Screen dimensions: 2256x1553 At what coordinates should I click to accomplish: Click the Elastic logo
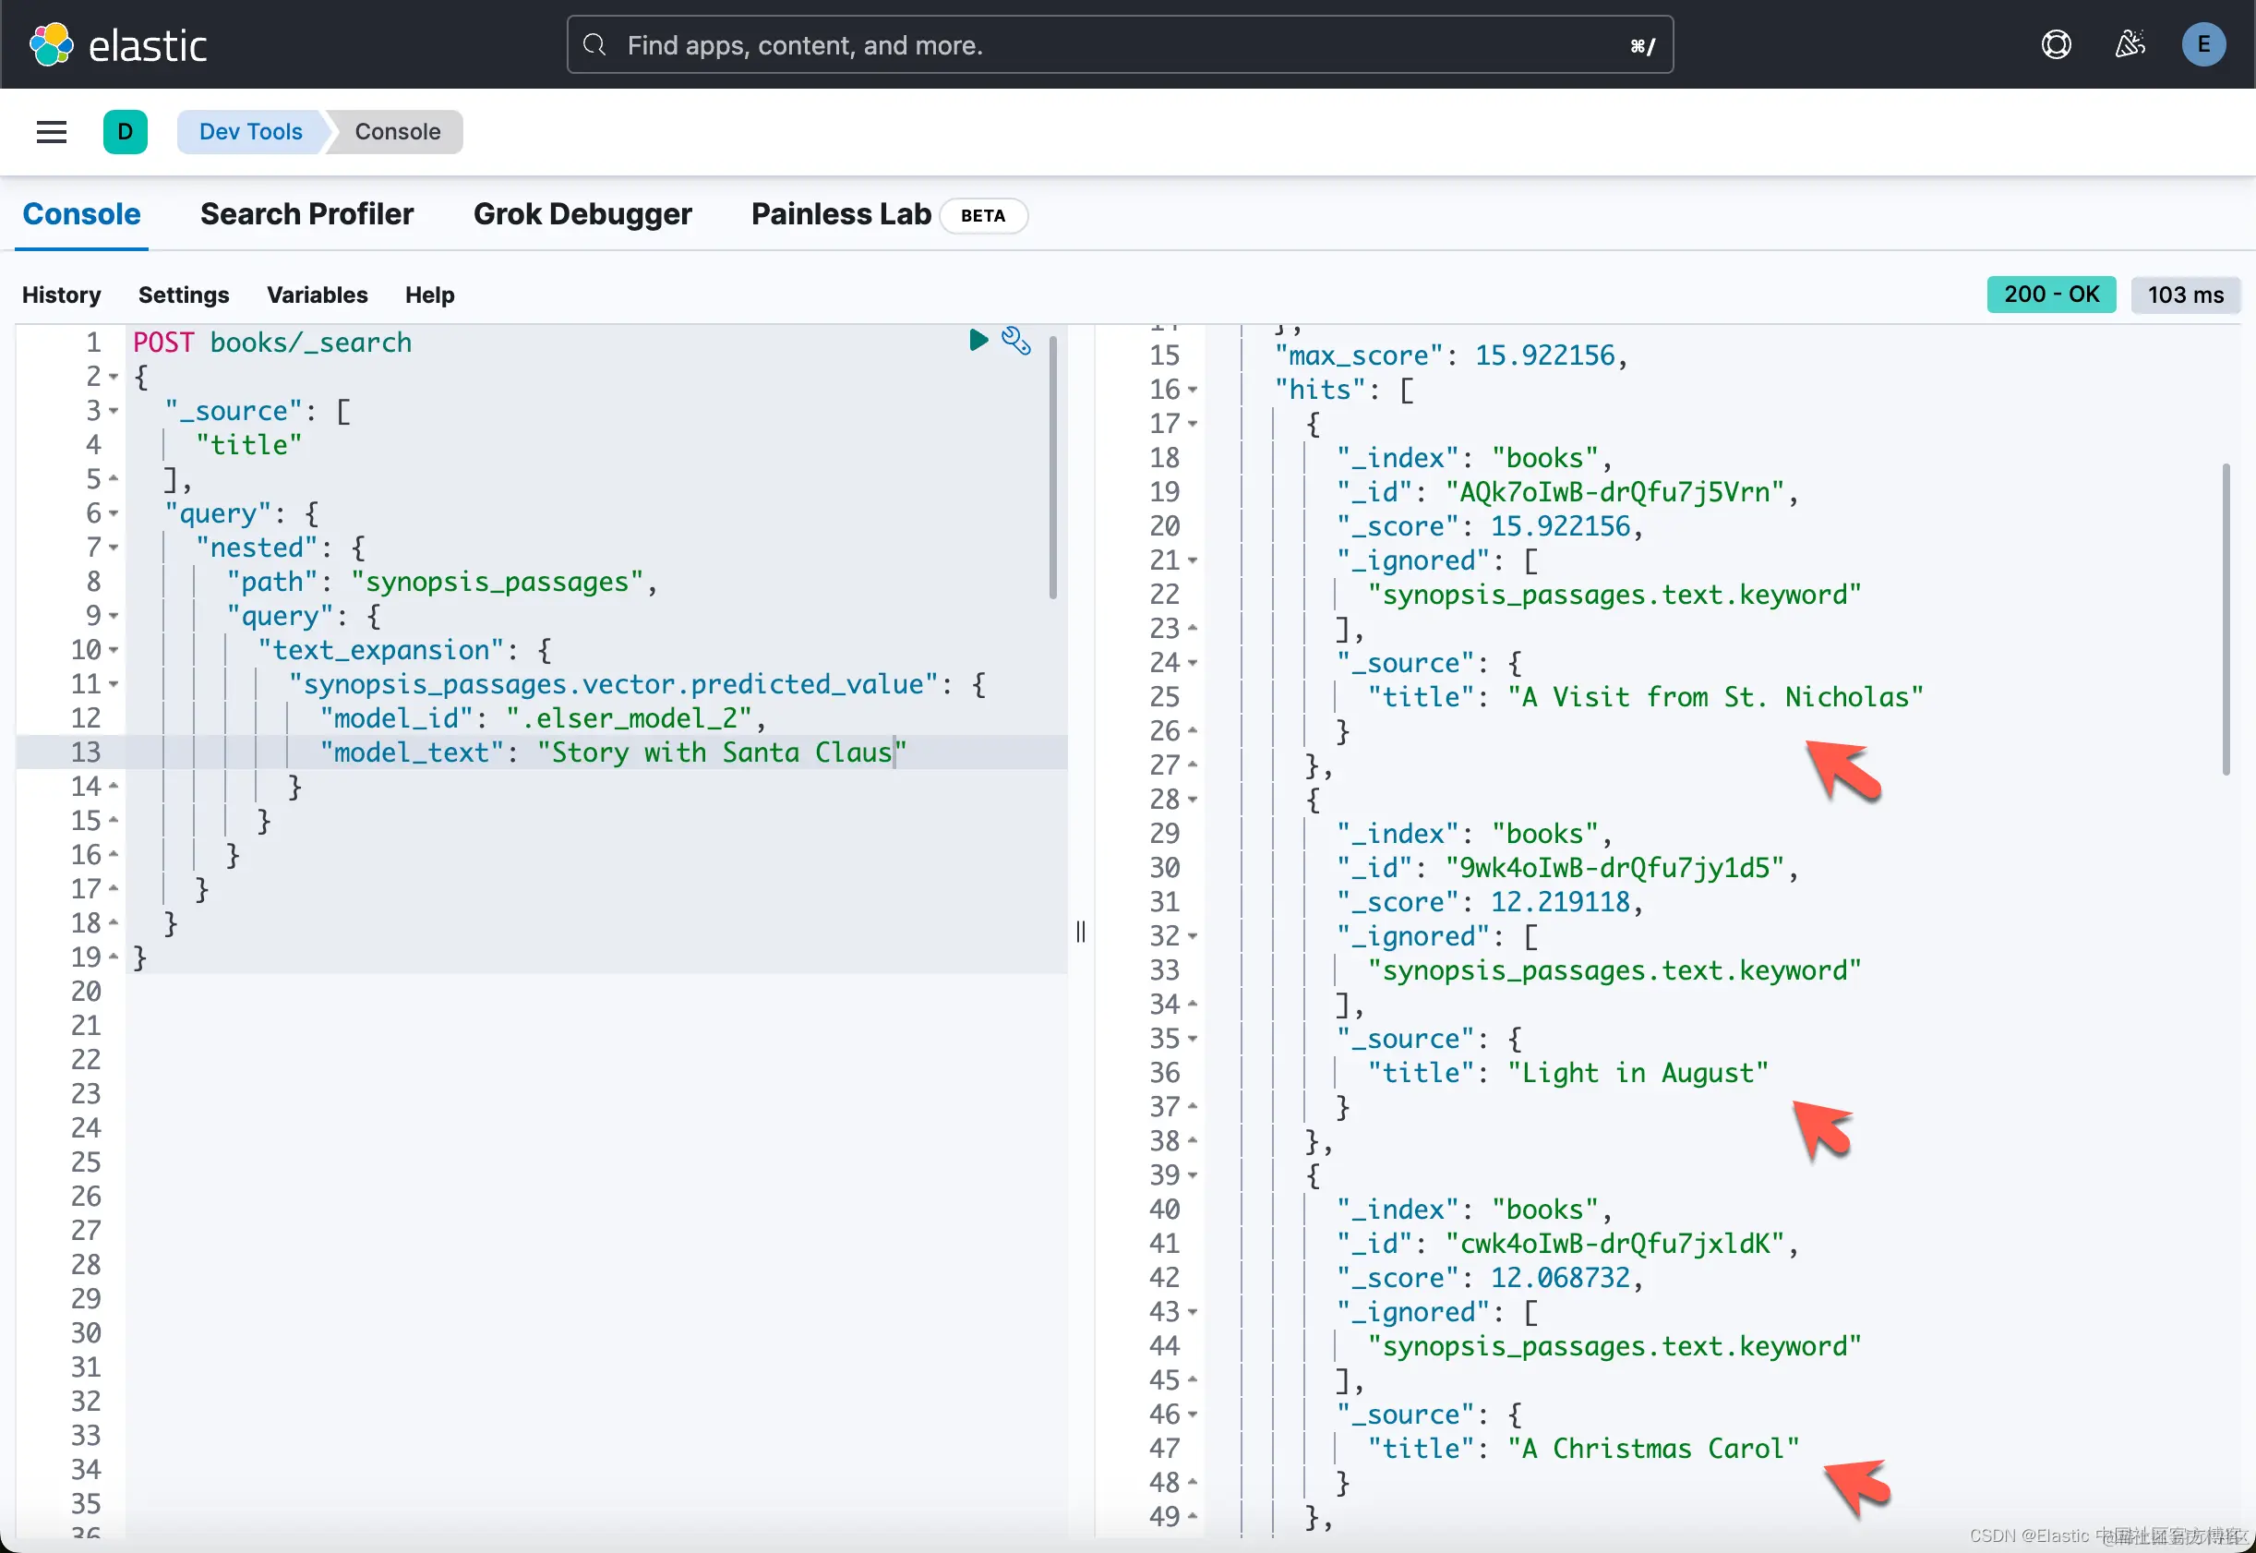pyautogui.click(x=118, y=44)
